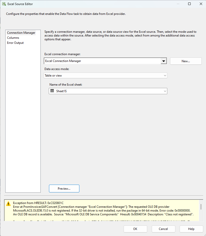206x236 pixels.
Task: Click inside the Excel connection manager text field
Action: pos(100,61)
